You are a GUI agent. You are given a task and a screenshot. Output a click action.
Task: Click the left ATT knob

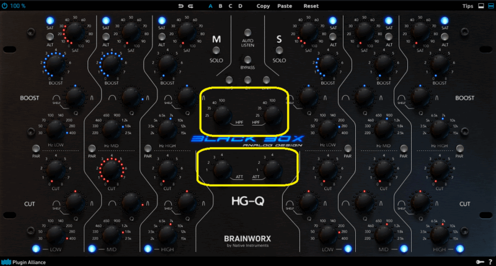pos(222,169)
